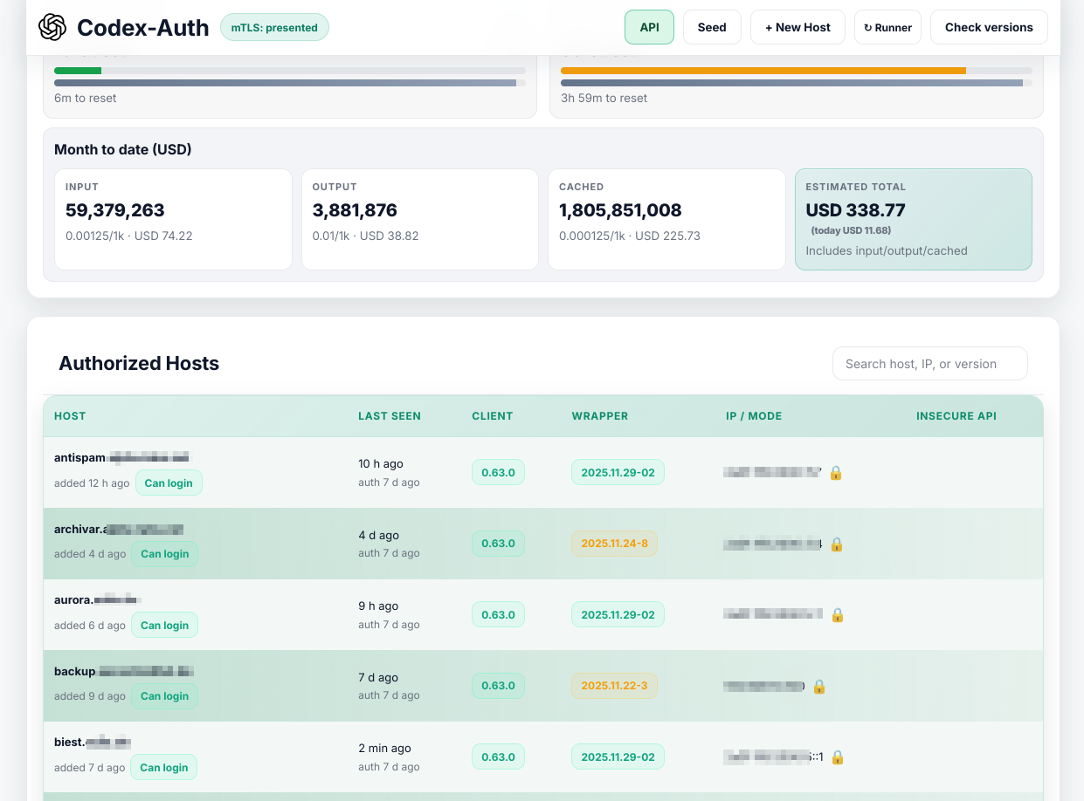
Task: Click the Codex-Auth logo icon
Action: pyautogui.click(x=52, y=27)
